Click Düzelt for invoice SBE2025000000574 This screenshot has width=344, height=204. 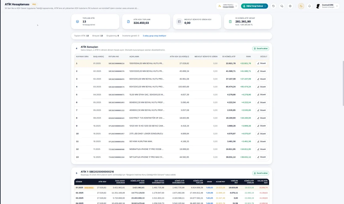(x=261, y=87)
